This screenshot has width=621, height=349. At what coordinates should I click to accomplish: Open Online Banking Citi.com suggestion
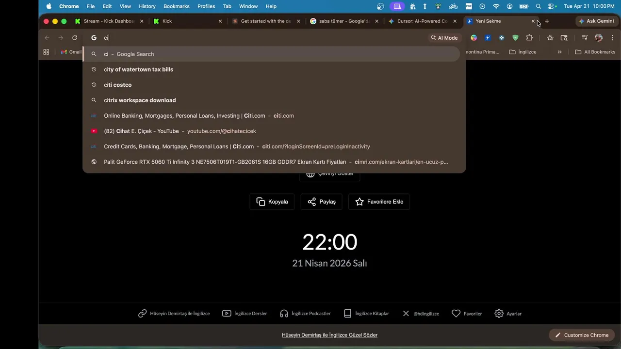tap(271, 116)
